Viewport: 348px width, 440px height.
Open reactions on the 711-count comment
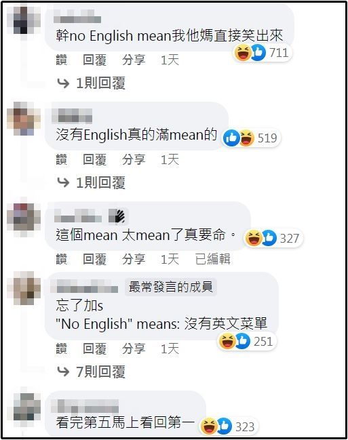coord(263,53)
